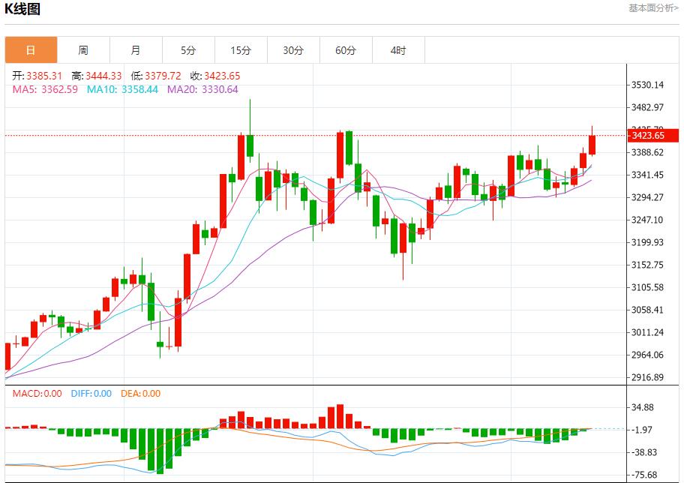Select the 30分 interval tab
Viewport: 684px width, 483px height.
[x=293, y=50]
